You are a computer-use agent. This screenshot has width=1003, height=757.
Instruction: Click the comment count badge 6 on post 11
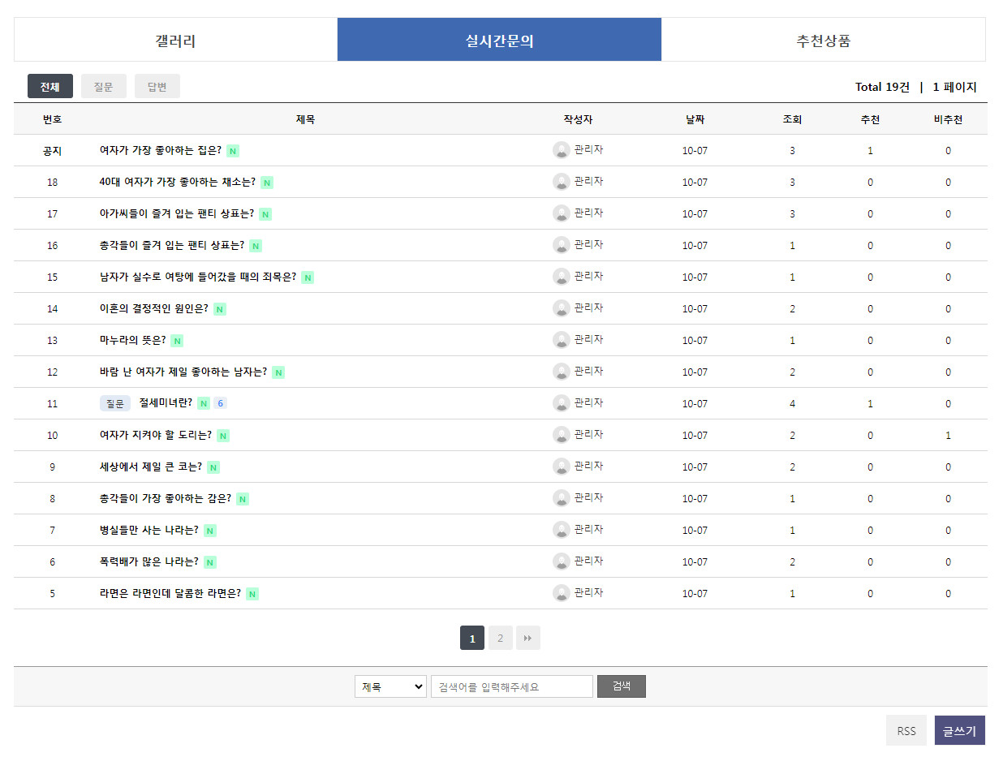220,403
